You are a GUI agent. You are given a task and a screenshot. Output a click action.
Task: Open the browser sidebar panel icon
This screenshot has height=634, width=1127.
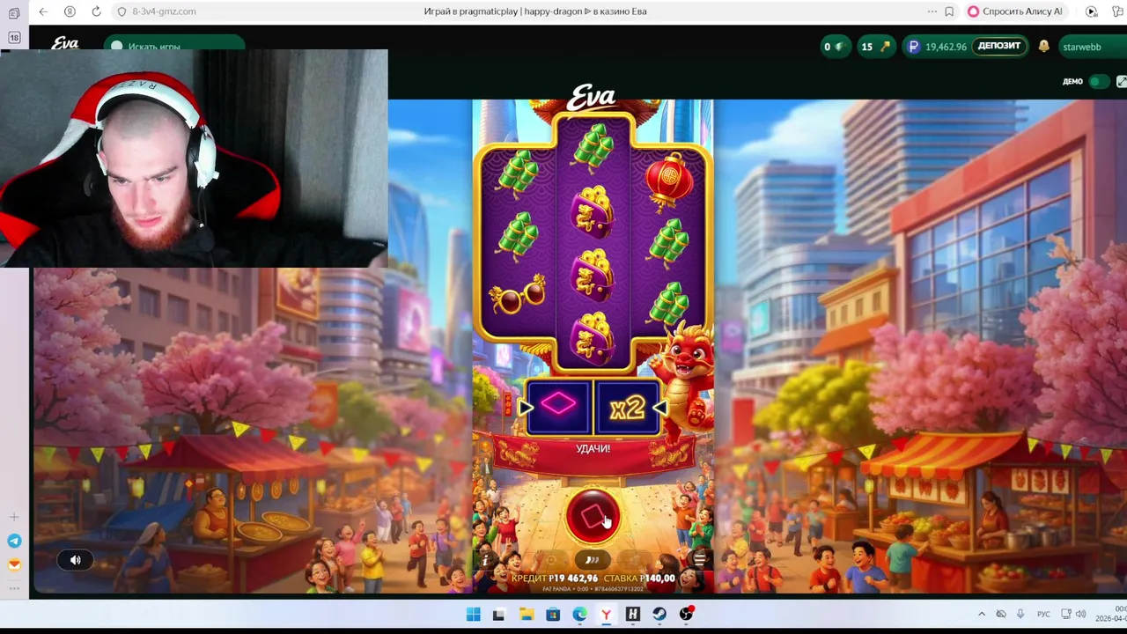coord(14,12)
